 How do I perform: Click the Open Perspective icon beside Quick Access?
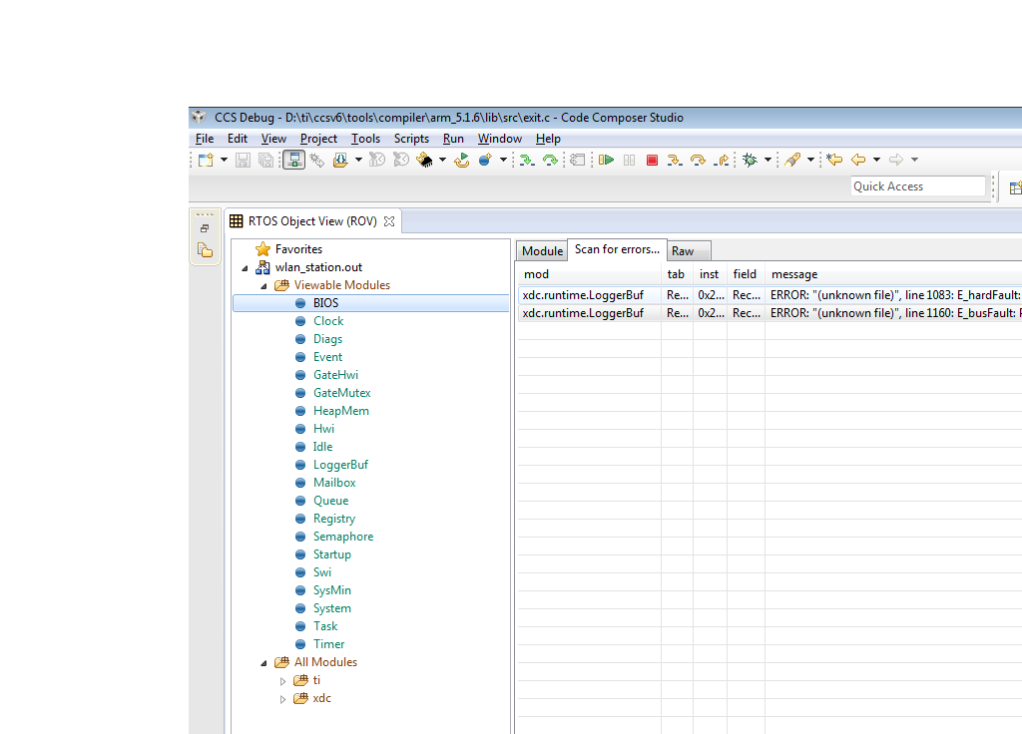click(x=1015, y=188)
